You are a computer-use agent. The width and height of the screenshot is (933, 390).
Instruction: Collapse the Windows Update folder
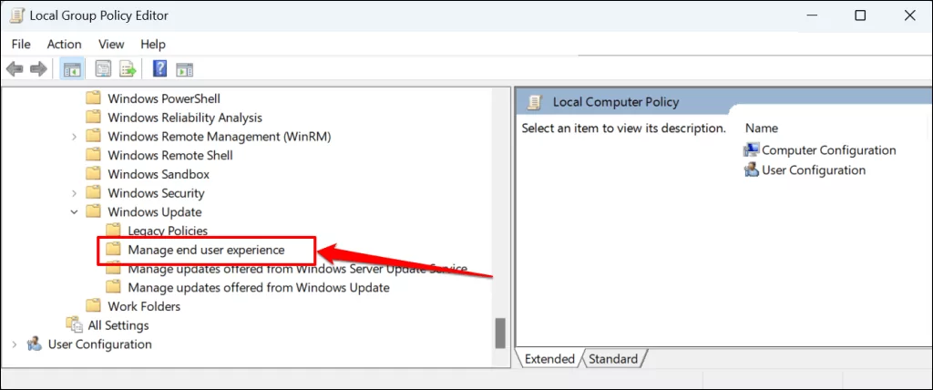click(75, 212)
